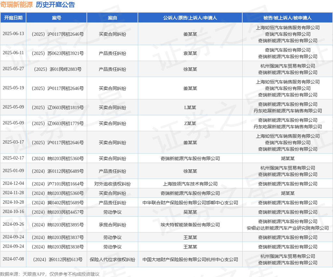The width and height of the screenshot is (333, 277).
Task: Click defendant 湖某某 in the 2025-02-17 row
Action: click(x=287, y=158)
